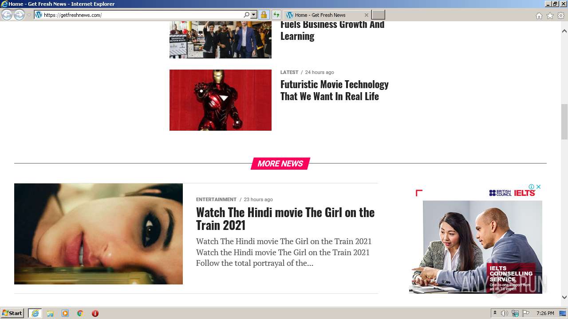Click the red Opera-style taskbar icon
The width and height of the screenshot is (568, 319).
(x=95, y=313)
